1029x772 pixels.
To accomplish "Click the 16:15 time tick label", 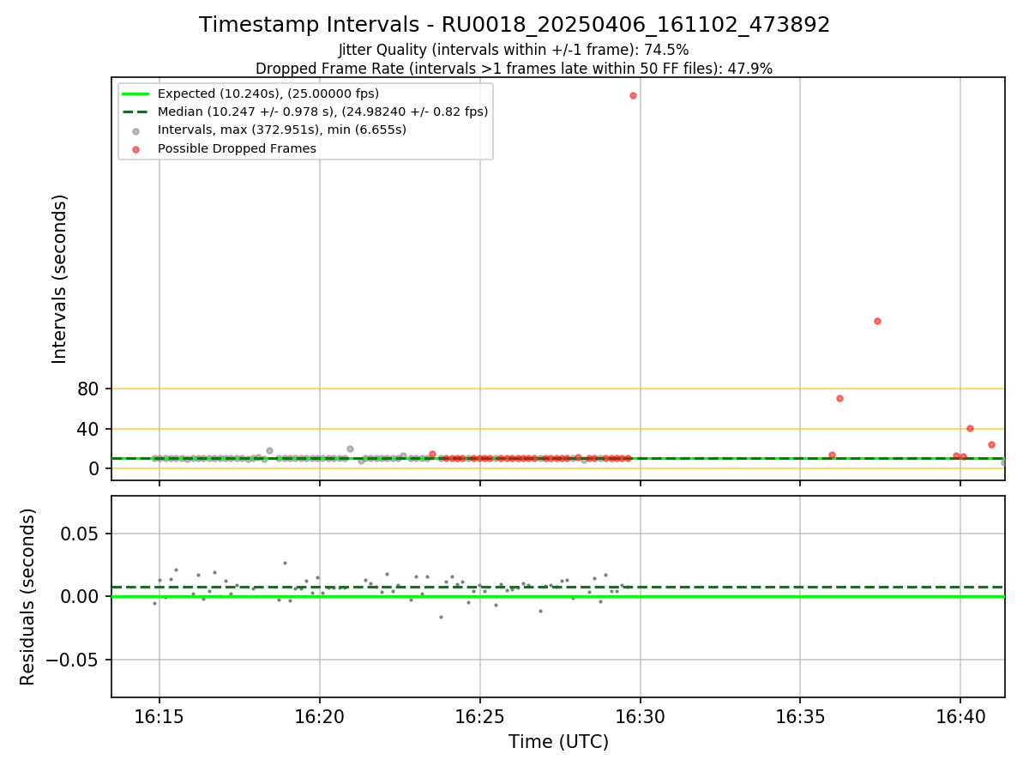I will [x=159, y=716].
